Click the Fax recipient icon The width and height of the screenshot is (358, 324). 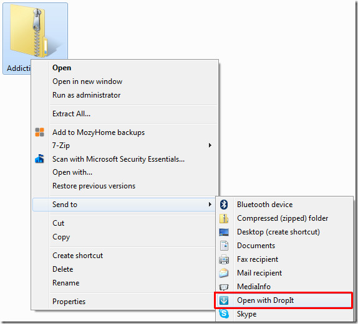pyautogui.click(x=224, y=259)
